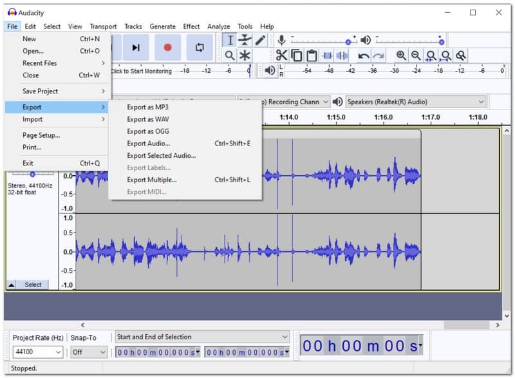The height and width of the screenshot is (378, 515).
Task: Expand the Import submenu
Action: coord(57,119)
